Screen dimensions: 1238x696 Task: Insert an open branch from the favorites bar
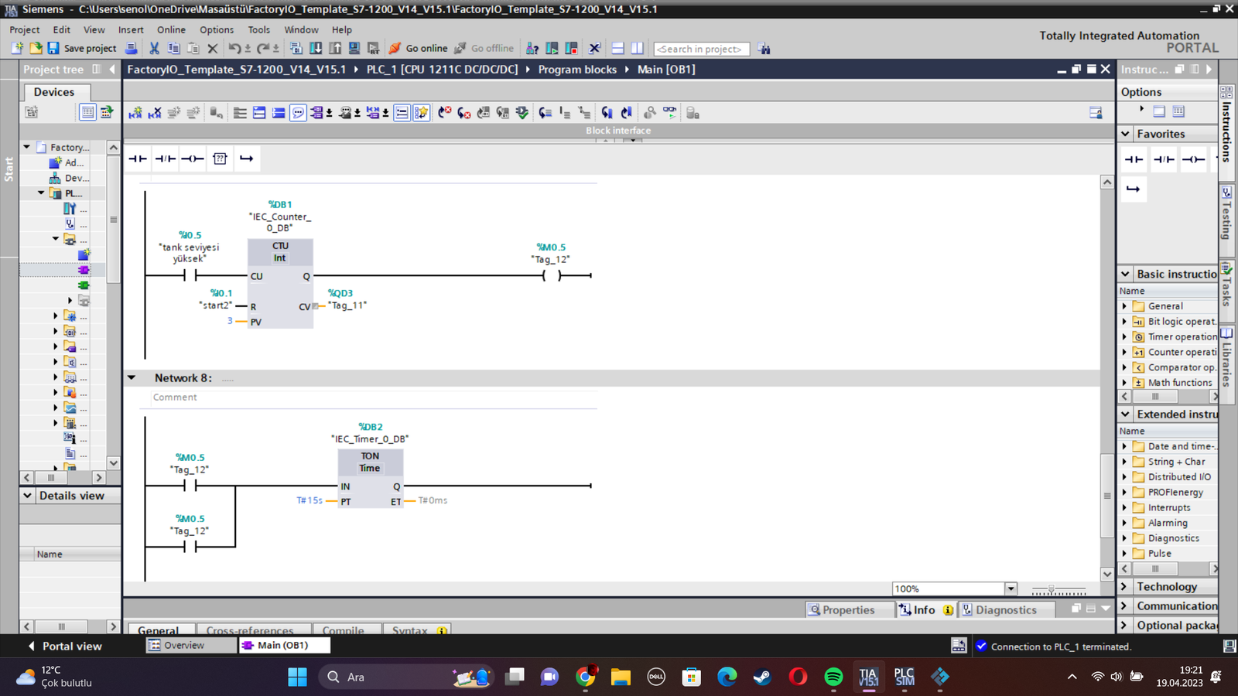click(x=247, y=159)
